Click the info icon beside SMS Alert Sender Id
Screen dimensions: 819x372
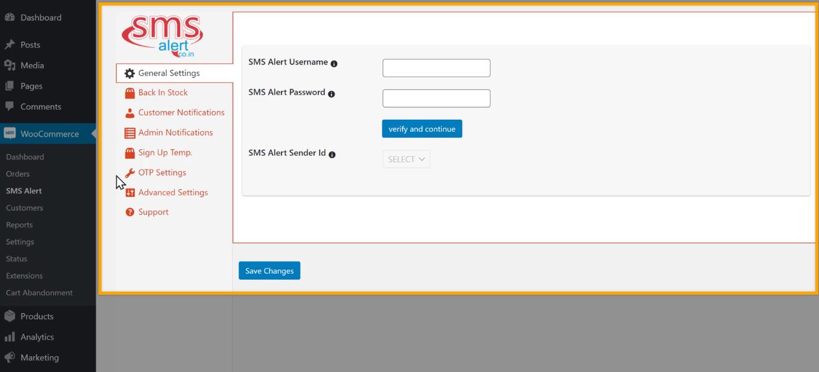[333, 154]
